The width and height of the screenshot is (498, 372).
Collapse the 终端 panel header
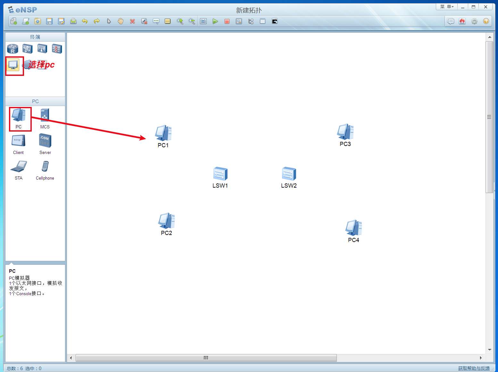coord(35,37)
